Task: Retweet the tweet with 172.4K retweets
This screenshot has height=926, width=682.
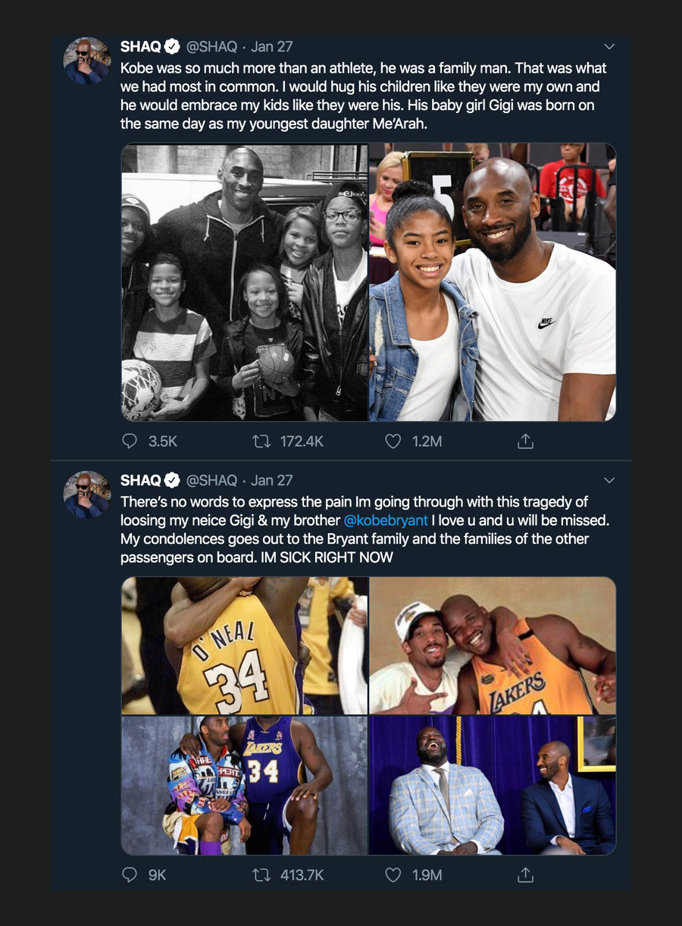Action: (x=261, y=441)
